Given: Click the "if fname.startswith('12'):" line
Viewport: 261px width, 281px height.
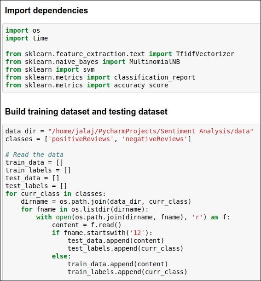Looking at the screenshot, I should [102, 233].
